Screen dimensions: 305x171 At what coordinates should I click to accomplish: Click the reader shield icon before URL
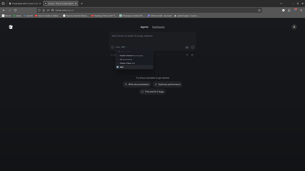(53, 10)
